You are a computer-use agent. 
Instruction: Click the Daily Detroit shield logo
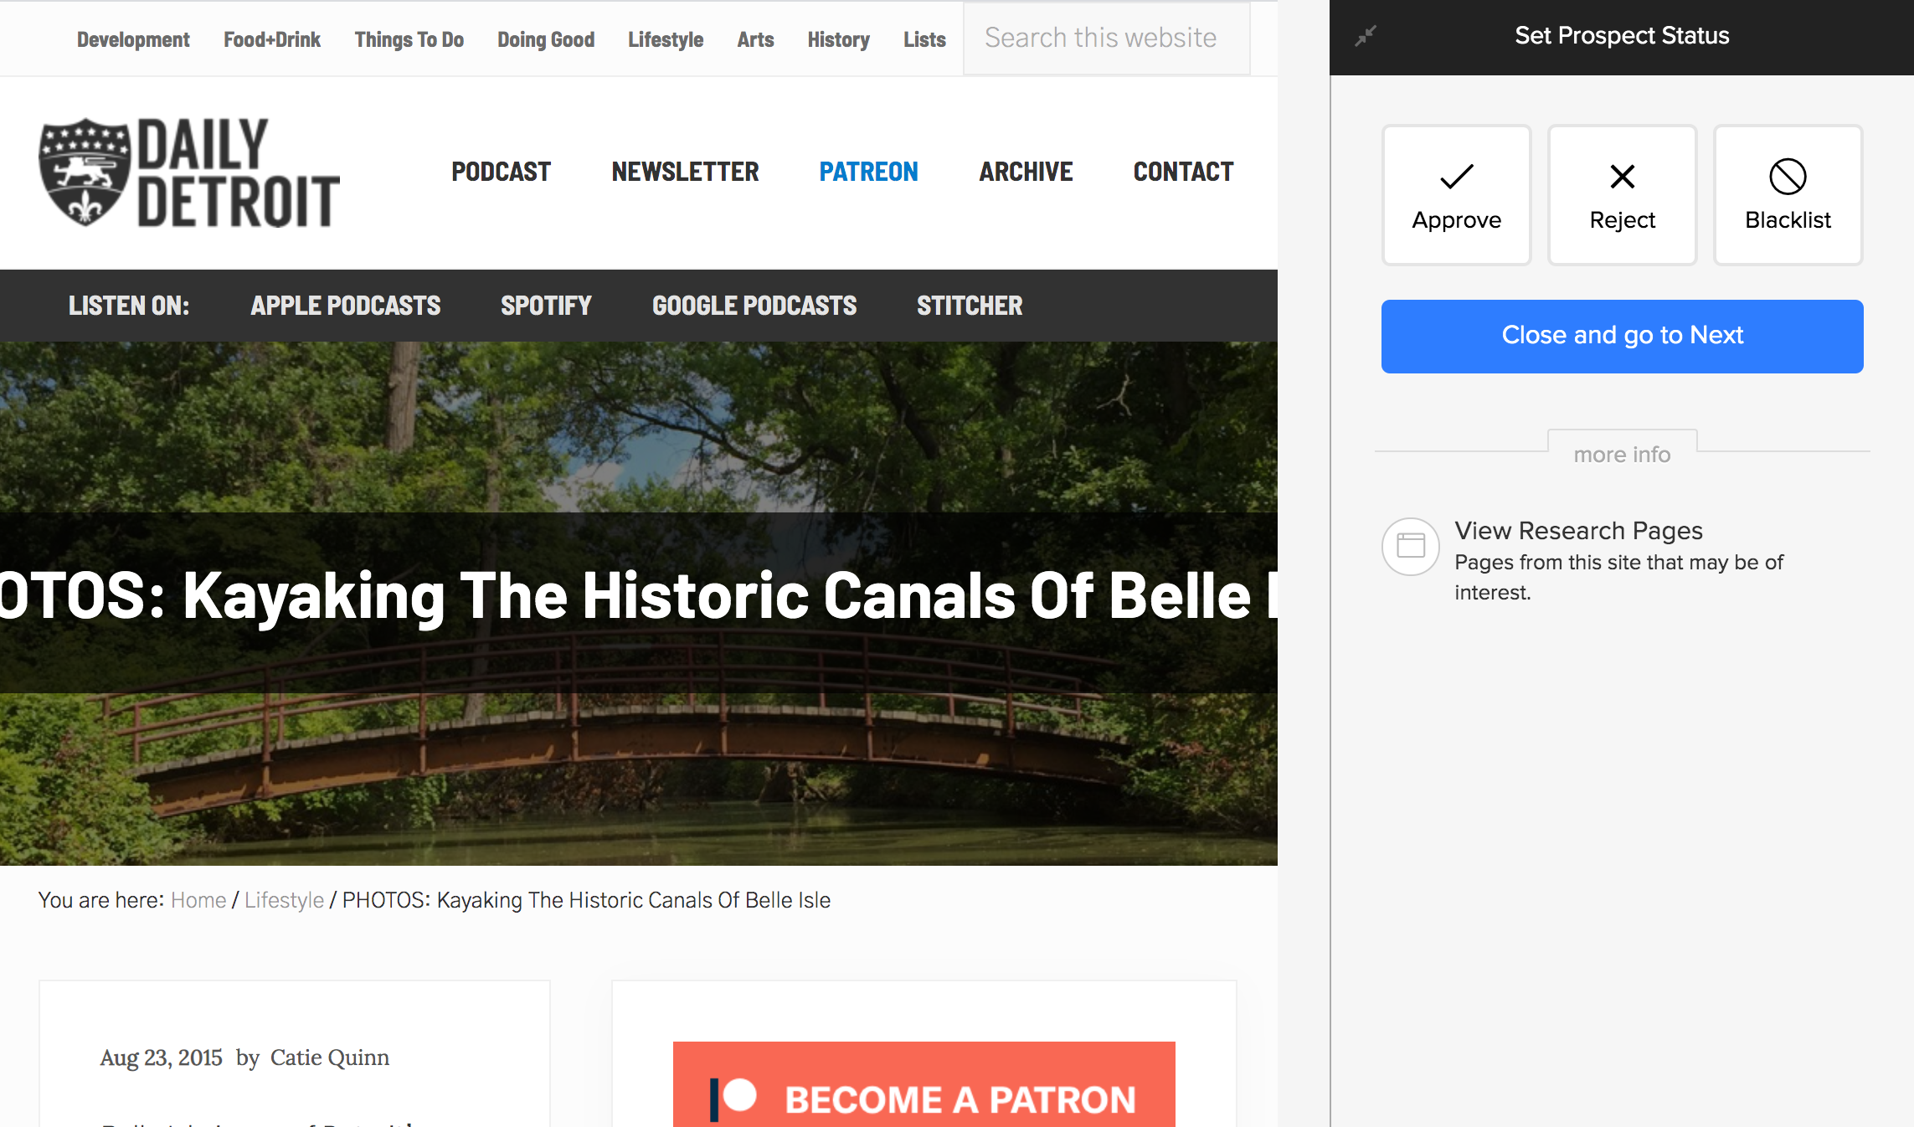pos(85,172)
